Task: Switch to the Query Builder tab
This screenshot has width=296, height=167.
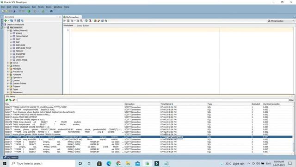Action: (x=83, y=26)
